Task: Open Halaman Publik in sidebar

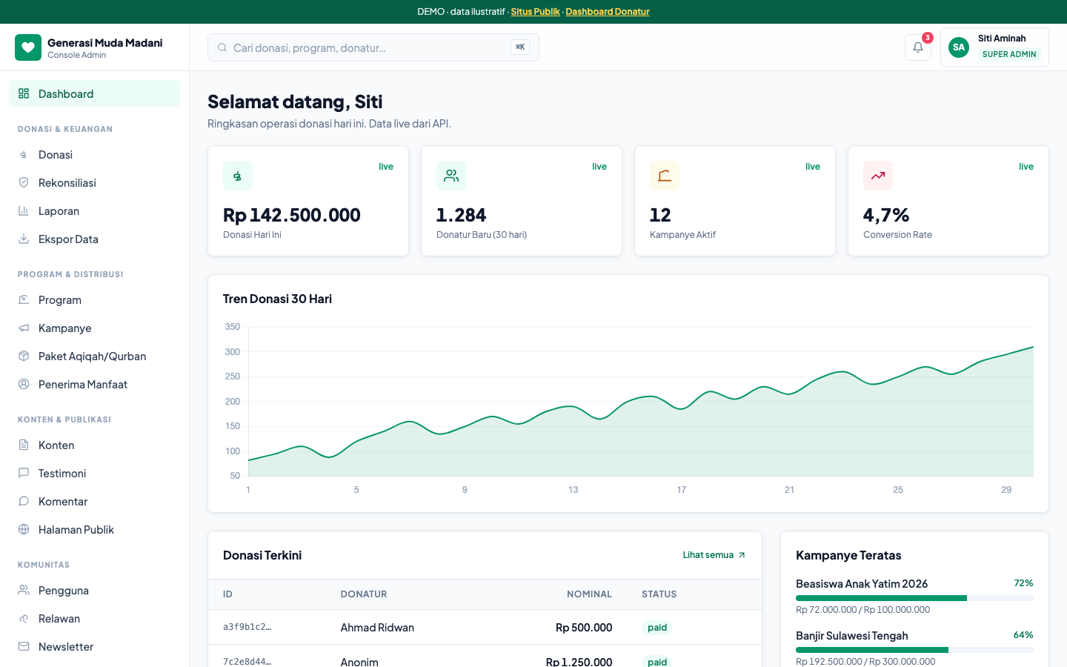Action: (x=94, y=529)
